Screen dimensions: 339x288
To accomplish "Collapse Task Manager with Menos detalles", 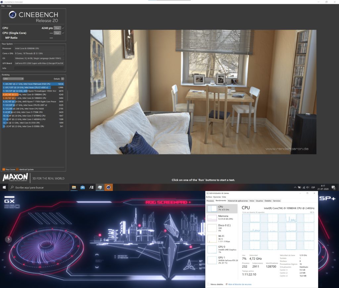I will (x=216, y=284).
